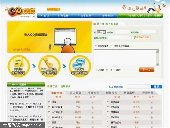
Task: Select the 自写祝福语 radio option
Action: pyautogui.click(x=96, y=46)
